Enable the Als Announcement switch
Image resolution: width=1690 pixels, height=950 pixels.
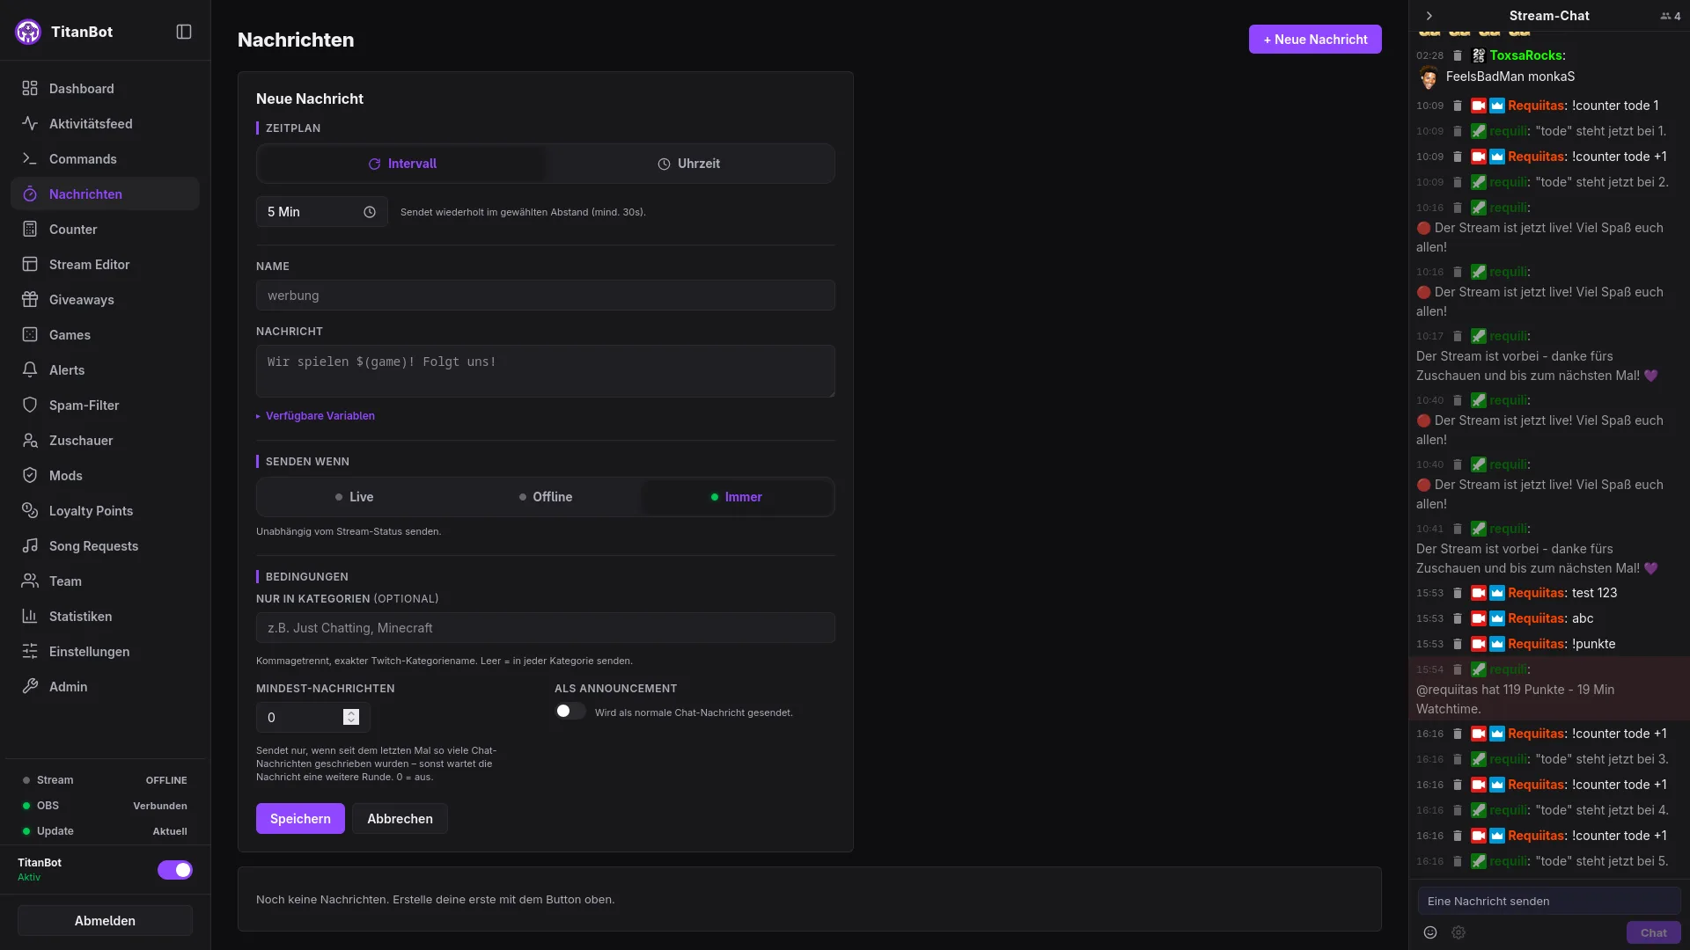569,712
